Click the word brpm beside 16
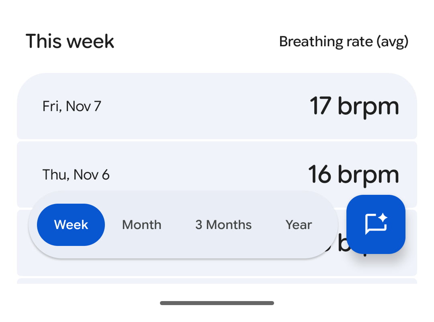The image size is (434, 322). 368,174
